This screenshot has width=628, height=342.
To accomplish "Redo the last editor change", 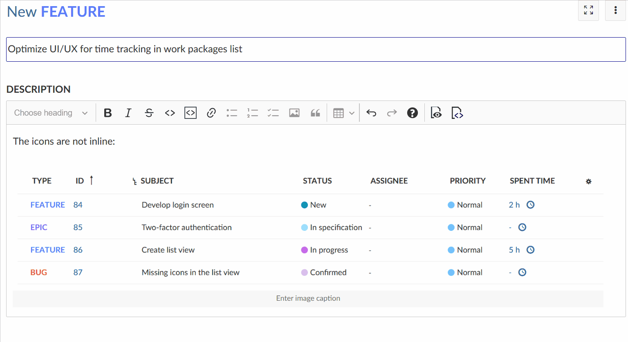I will point(392,113).
